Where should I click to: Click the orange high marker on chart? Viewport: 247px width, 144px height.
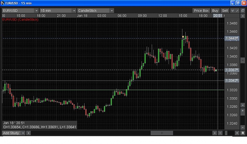tap(183, 37)
